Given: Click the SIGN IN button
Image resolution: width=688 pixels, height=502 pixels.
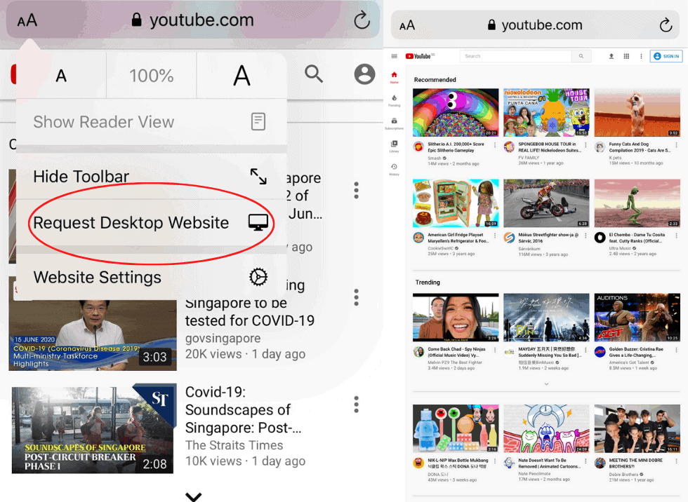Looking at the screenshot, I should coord(666,56).
